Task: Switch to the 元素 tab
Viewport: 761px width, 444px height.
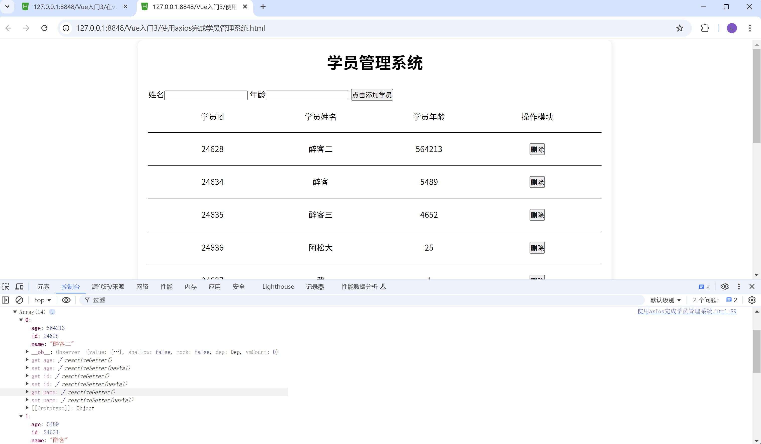Action: pos(43,286)
